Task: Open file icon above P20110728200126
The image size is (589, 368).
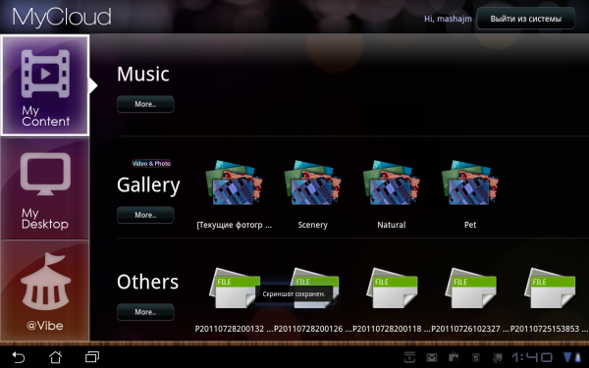Action: (315, 288)
